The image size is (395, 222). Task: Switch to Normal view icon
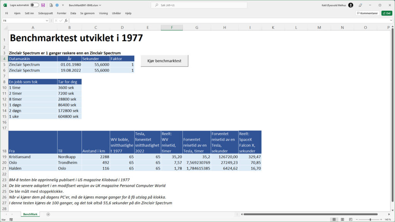(x=334, y=219)
